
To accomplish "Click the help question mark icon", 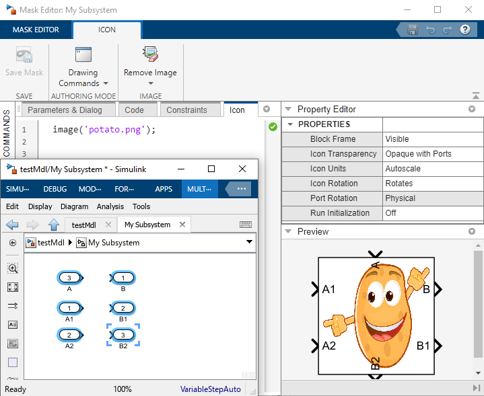I will pyautogui.click(x=465, y=30).
